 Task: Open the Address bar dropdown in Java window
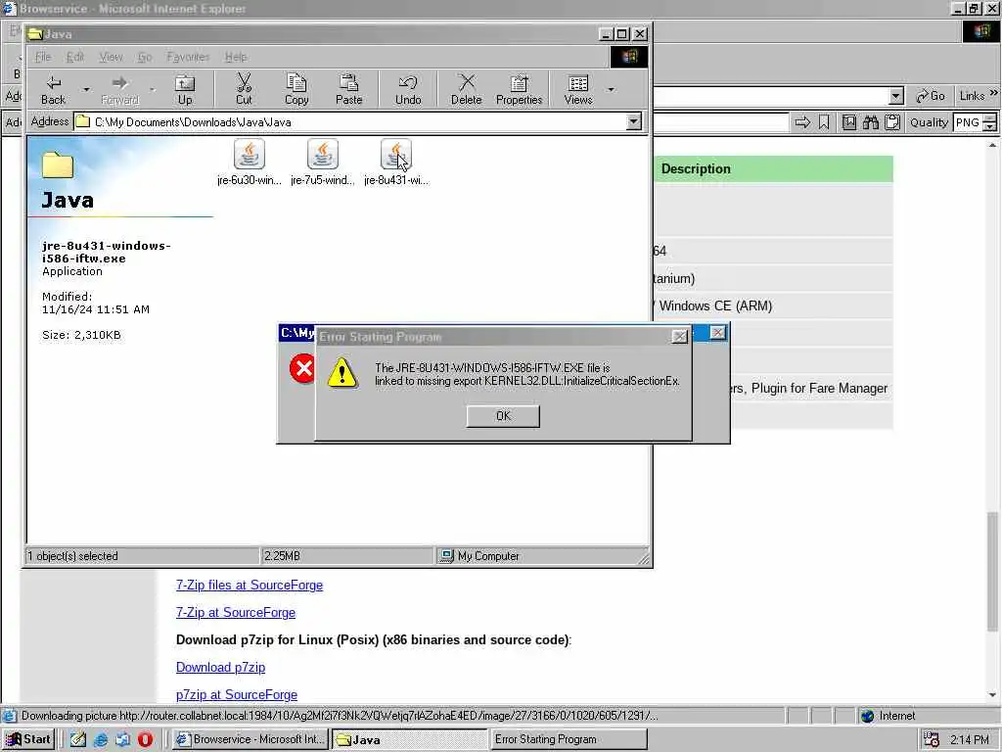tap(634, 121)
